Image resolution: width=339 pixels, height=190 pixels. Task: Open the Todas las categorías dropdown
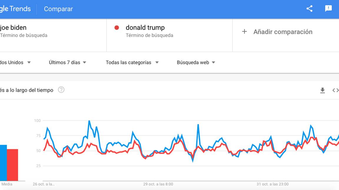pyautogui.click(x=132, y=62)
